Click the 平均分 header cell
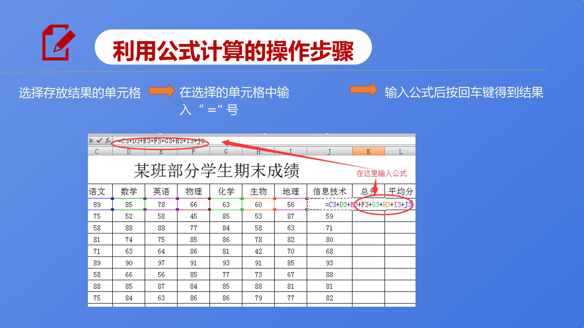584x328 pixels. point(400,191)
